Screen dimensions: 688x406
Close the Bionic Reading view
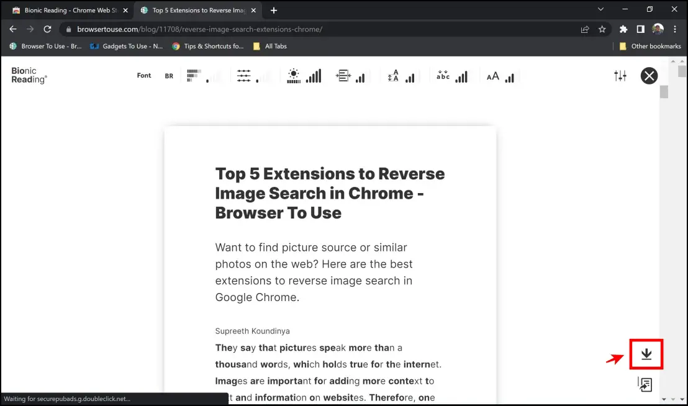pyautogui.click(x=649, y=76)
